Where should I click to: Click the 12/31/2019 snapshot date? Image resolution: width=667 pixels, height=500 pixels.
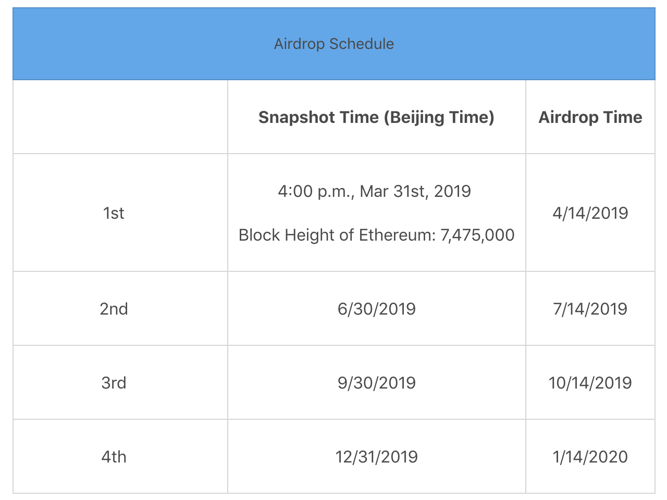(376, 457)
